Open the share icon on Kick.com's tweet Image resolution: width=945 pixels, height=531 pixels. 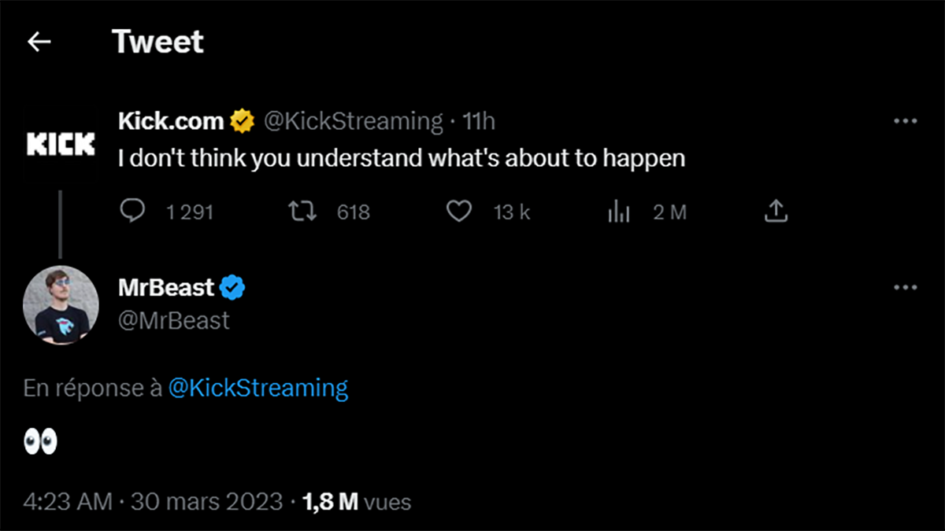[776, 211]
